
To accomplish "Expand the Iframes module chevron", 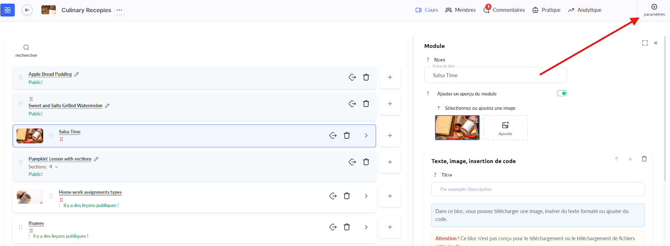I will click(366, 227).
